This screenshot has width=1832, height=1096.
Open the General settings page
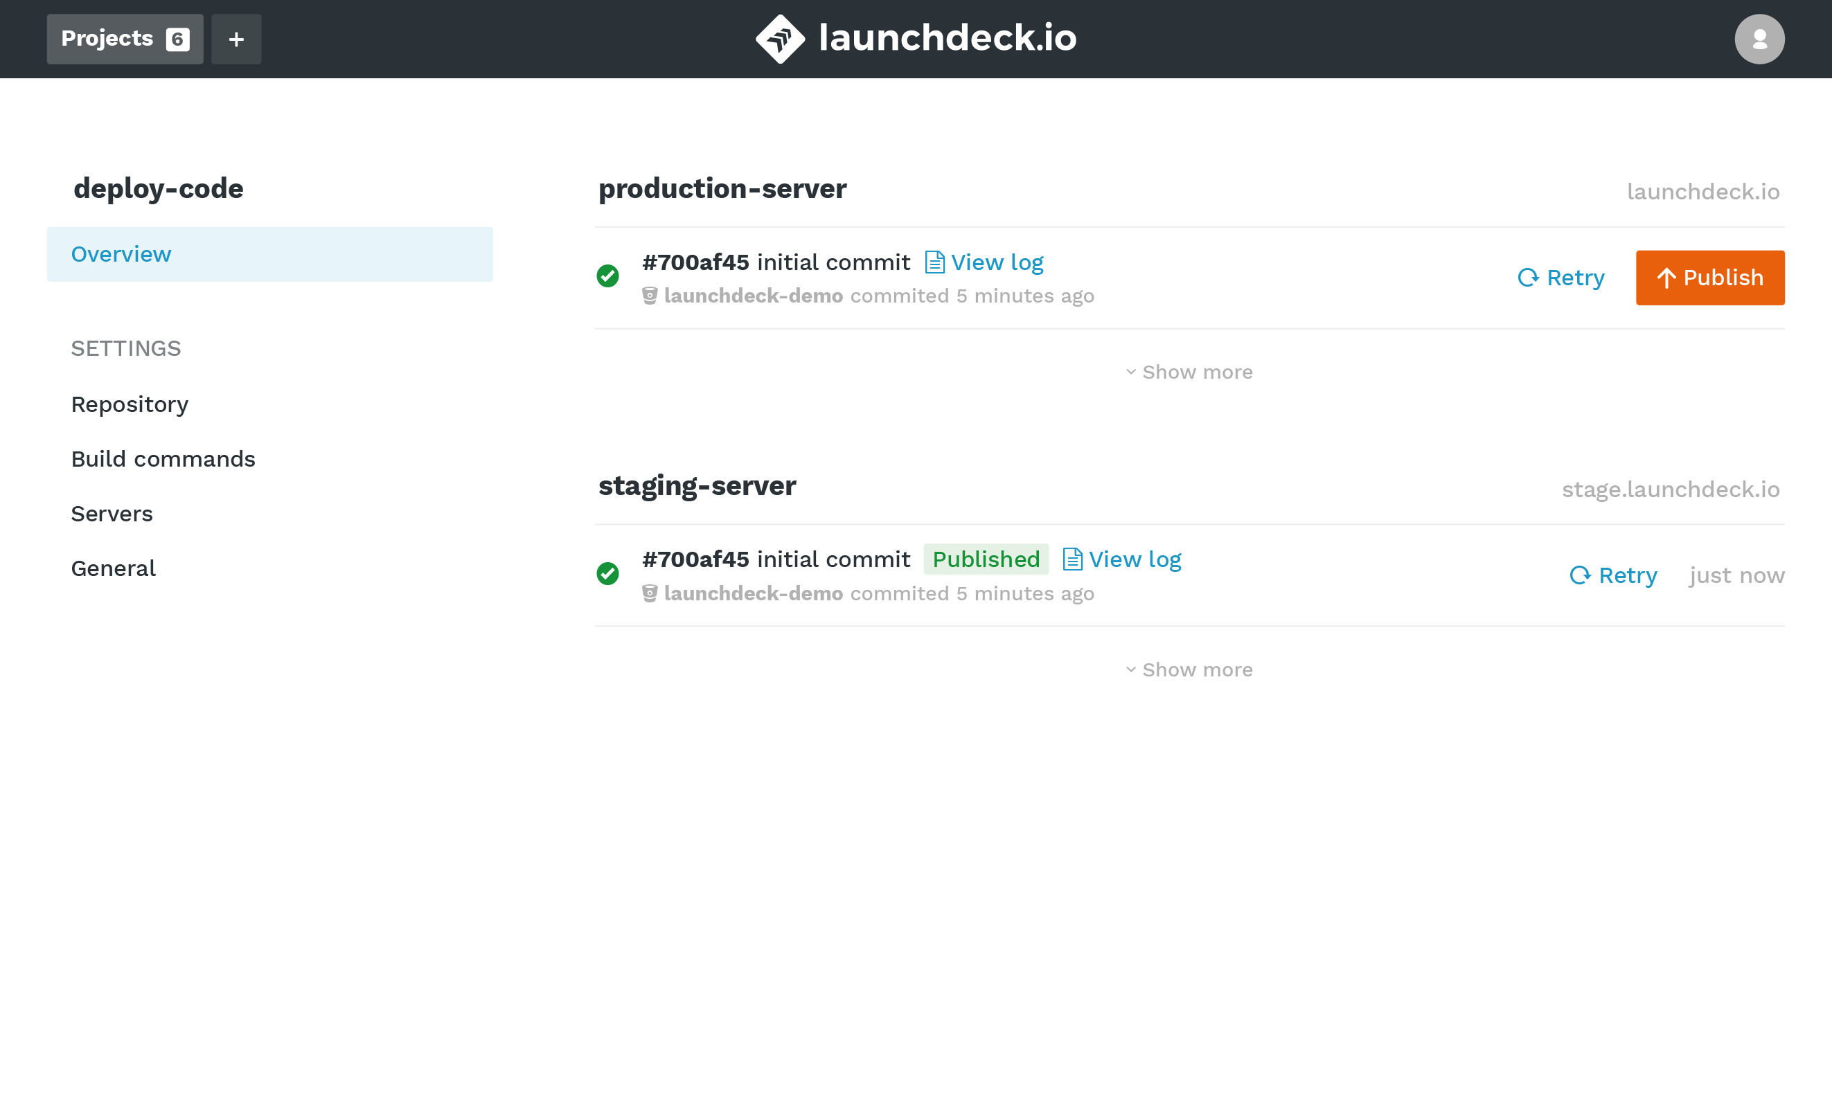click(x=113, y=568)
